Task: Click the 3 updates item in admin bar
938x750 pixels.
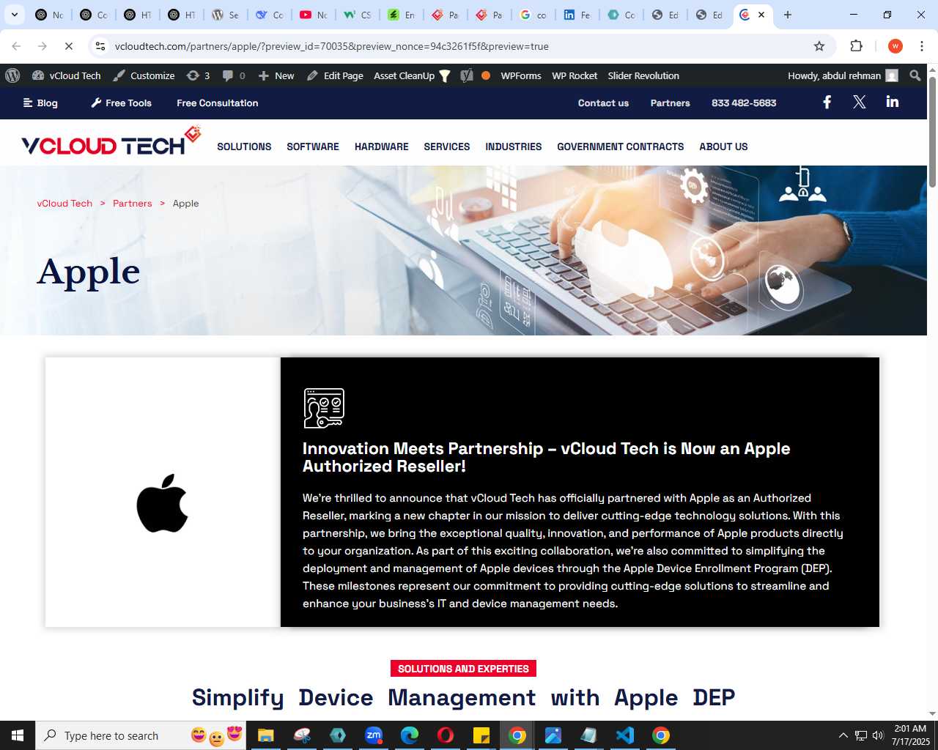Action: (198, 75)
